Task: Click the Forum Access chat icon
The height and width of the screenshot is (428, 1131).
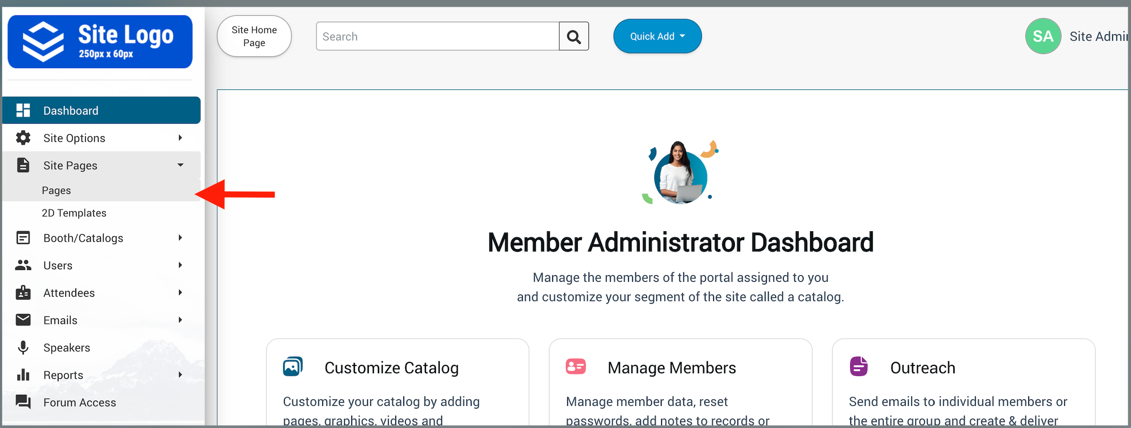Action: [x=23, y=402]
